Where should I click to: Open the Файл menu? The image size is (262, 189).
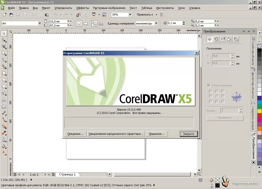[11, 8]
